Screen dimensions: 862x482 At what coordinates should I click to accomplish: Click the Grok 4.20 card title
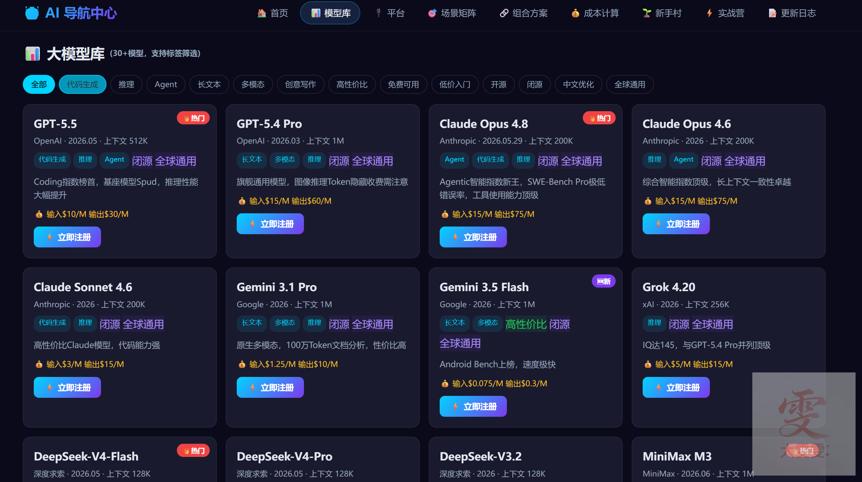(669, 287)
